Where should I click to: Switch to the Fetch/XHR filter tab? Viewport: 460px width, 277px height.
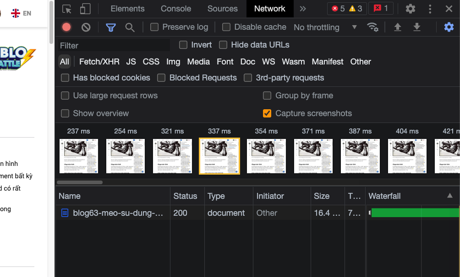(99, 61)
